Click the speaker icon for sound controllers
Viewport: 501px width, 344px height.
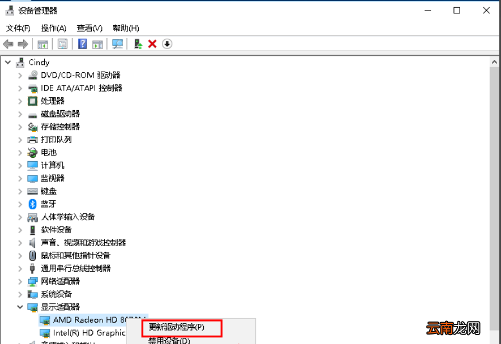pyautogui.click(x=32, y=243)
